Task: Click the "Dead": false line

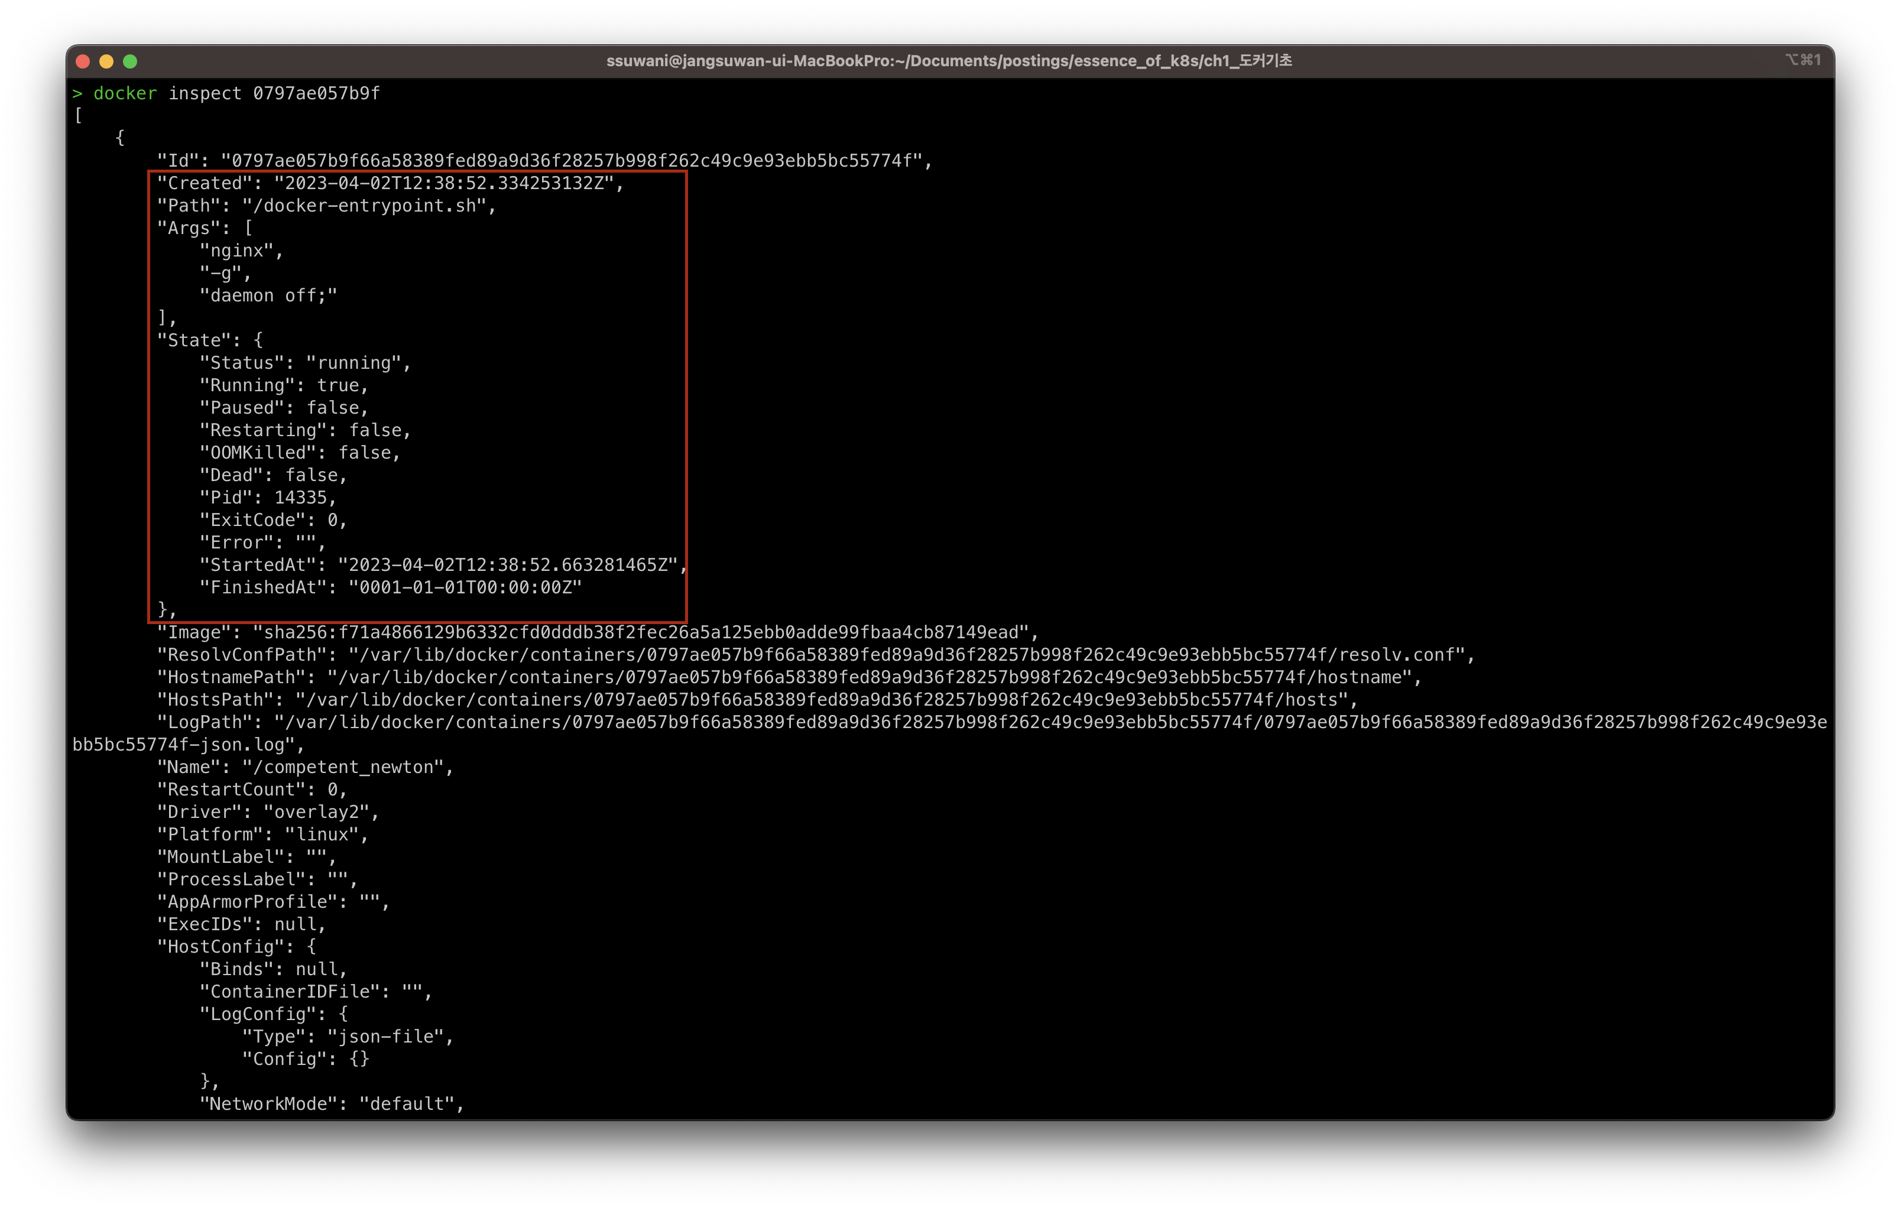Action: pyautogui.click(x=273, y=475)
